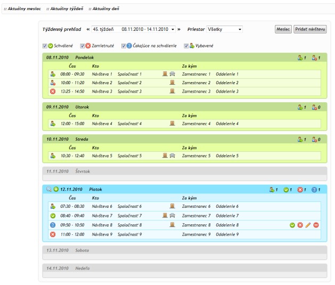This screenshot has height=285, width=335.
Task: Approve Návšteva 8 with green check icon
Action: click(x=292, y=225)
